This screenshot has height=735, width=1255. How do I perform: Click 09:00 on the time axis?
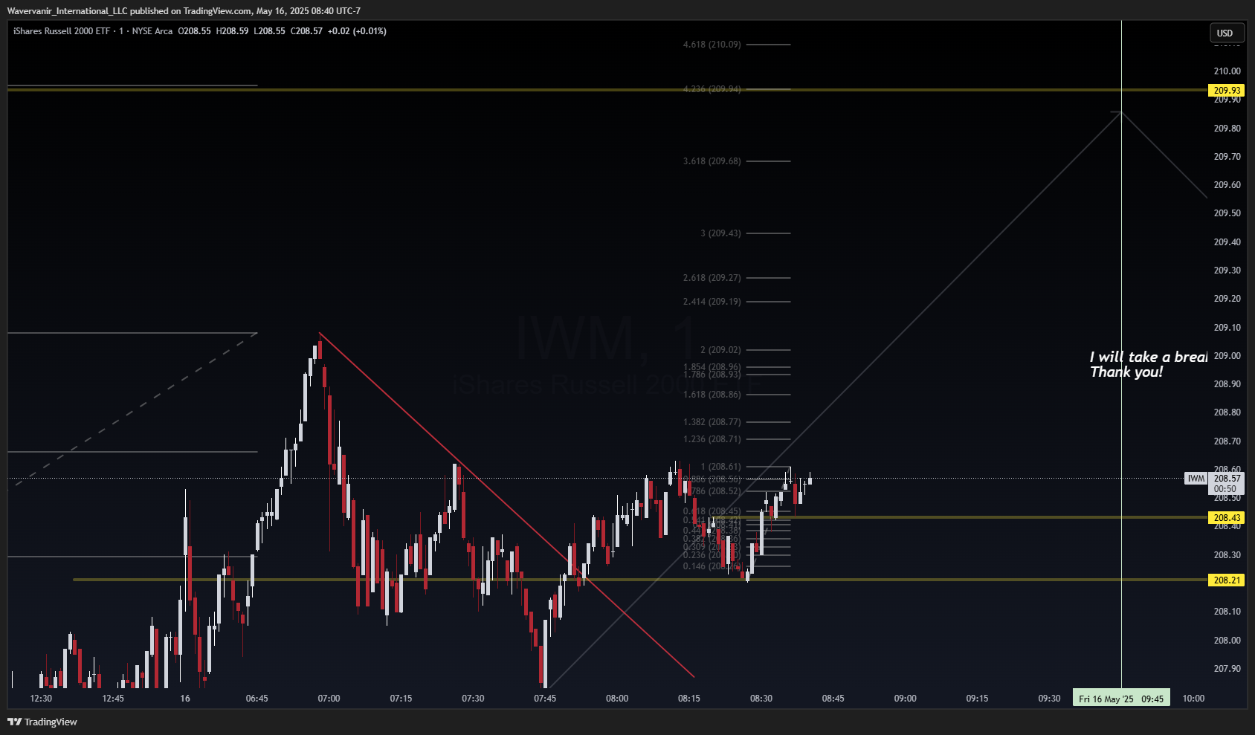click(x=906, y=699)
